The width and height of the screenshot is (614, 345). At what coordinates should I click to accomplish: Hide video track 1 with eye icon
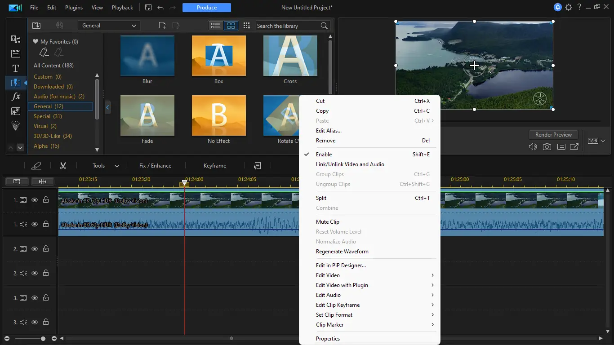[x=35, y=200]
